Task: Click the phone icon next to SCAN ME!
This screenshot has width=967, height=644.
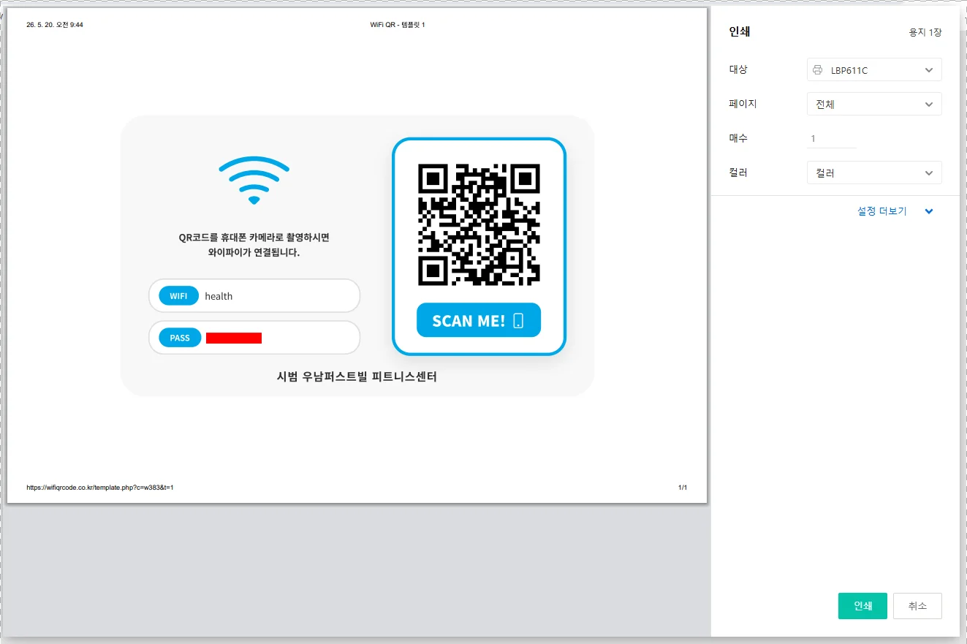Action: click(518, 320)
